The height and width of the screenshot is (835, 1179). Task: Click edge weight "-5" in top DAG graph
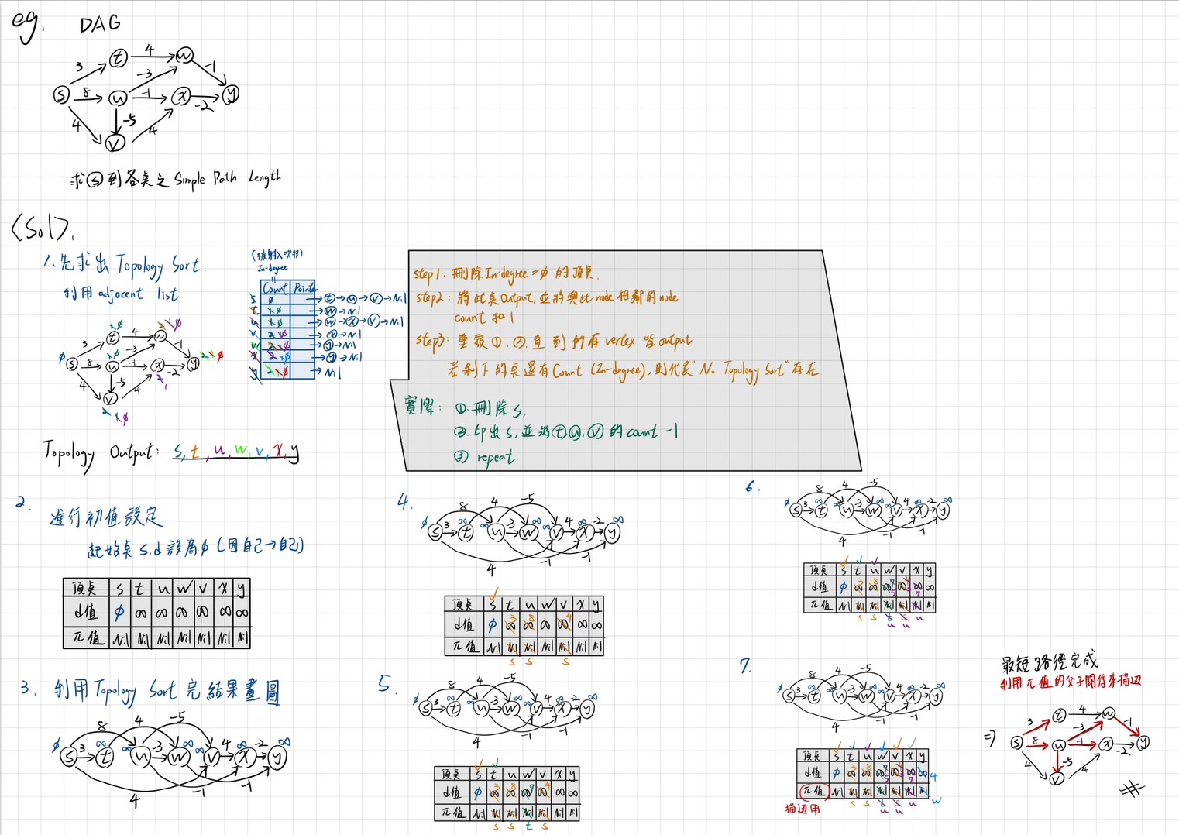coord(129,120)
